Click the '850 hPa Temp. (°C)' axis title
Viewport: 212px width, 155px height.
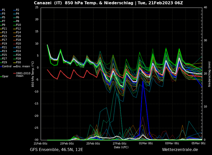tap(33, 74)
